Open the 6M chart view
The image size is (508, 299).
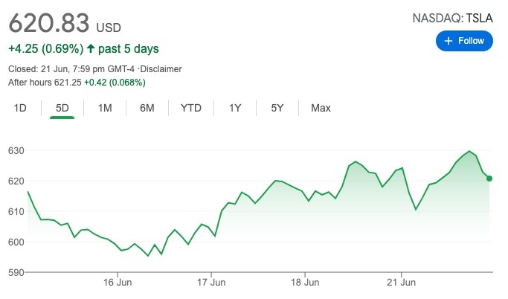[147, 108]
